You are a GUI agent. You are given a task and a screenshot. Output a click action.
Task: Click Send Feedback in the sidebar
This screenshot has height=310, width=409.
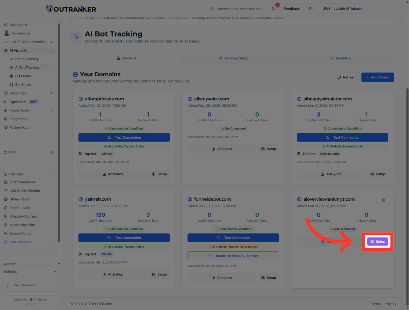click(21, 285)
